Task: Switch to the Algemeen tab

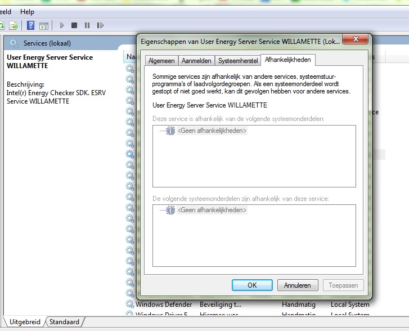Action: [161, 61]
